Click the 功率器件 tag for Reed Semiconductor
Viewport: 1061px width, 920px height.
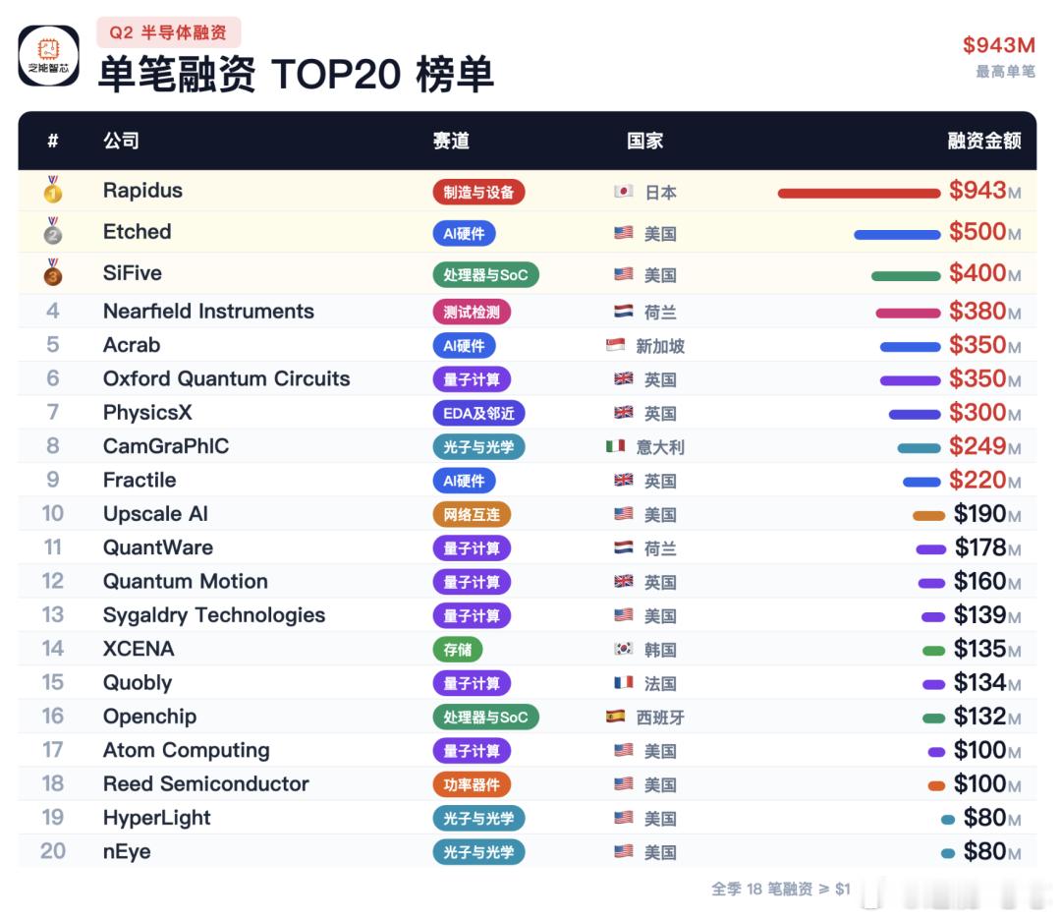pos(471,784)
